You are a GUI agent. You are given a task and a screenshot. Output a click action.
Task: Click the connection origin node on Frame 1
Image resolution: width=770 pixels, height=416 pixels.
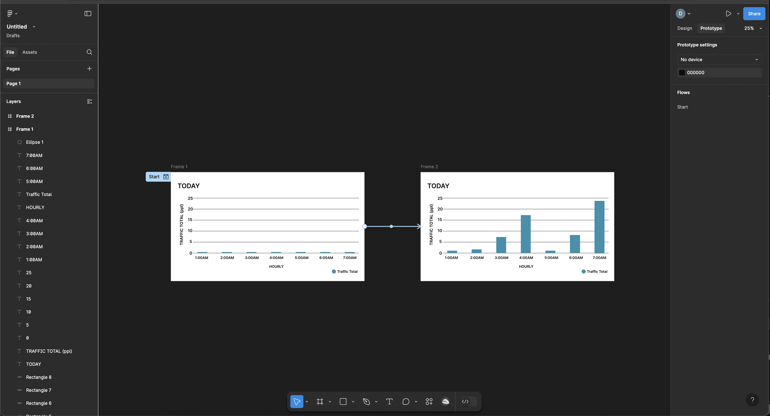364,226
